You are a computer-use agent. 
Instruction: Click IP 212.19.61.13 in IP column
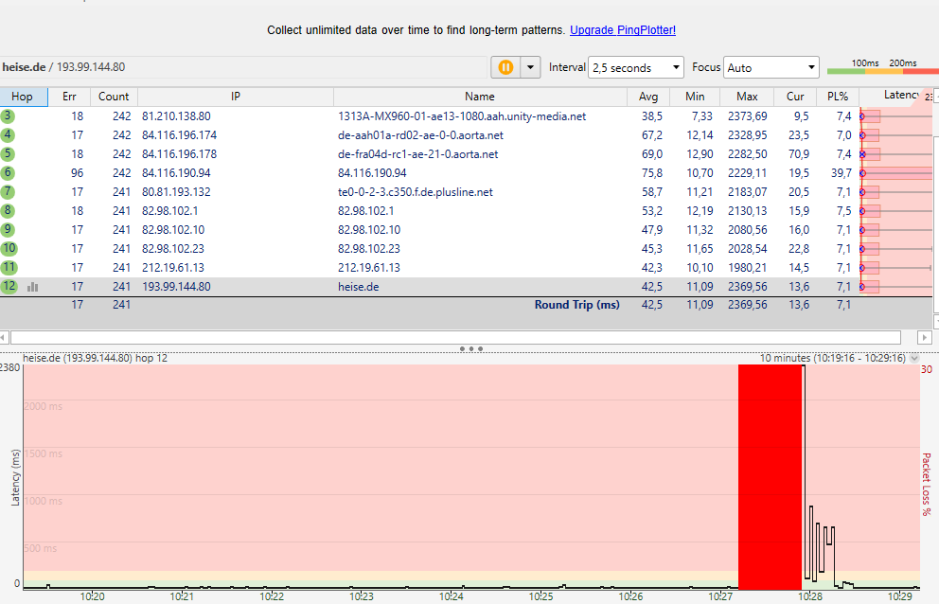tap(173, 268)
